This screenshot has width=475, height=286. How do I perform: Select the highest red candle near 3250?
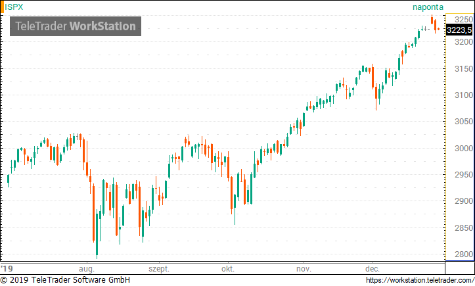(x=432, y=20)
